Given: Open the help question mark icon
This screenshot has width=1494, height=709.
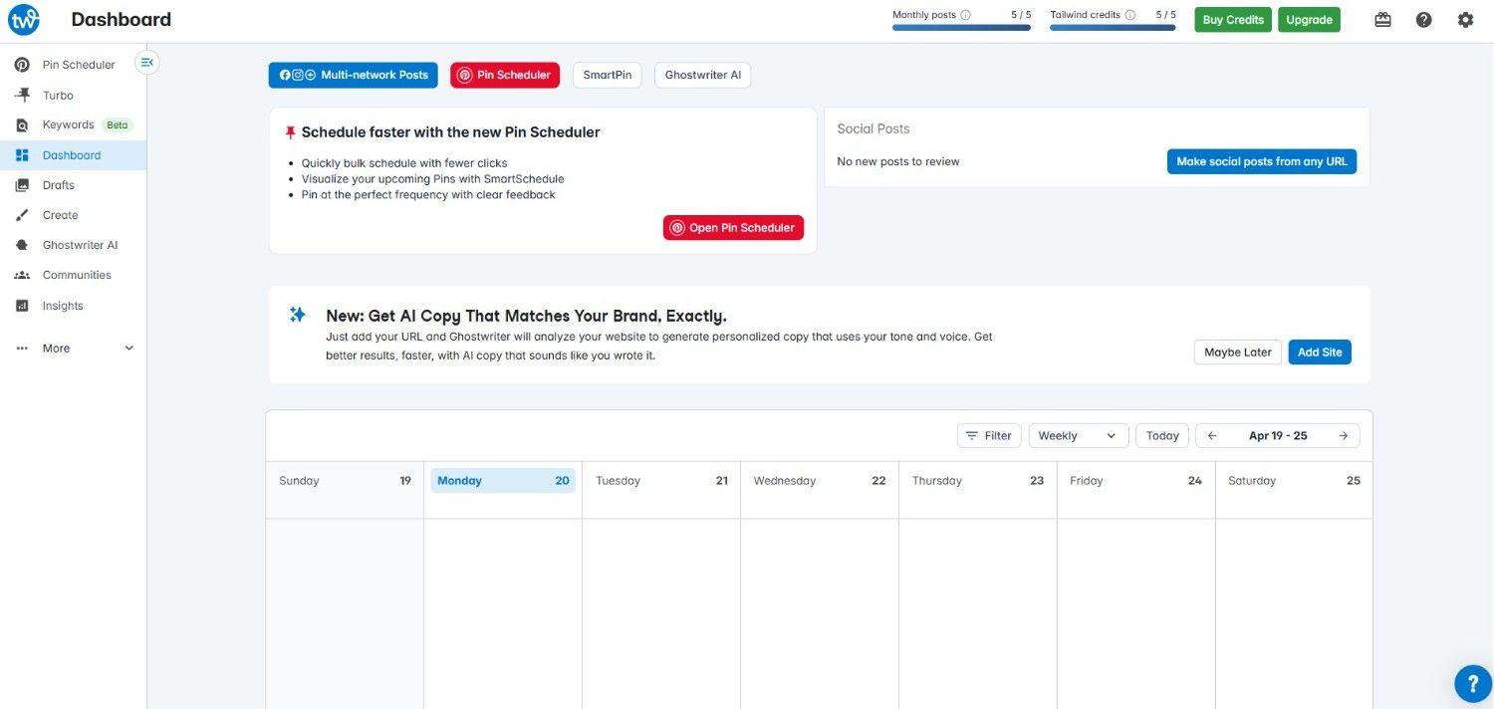Looking at the screenshot, I should tap(1423, 20).
